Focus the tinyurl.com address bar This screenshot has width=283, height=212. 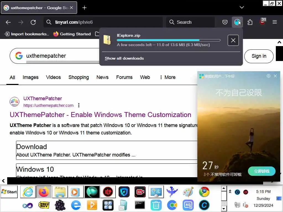(x=103, y=22)
